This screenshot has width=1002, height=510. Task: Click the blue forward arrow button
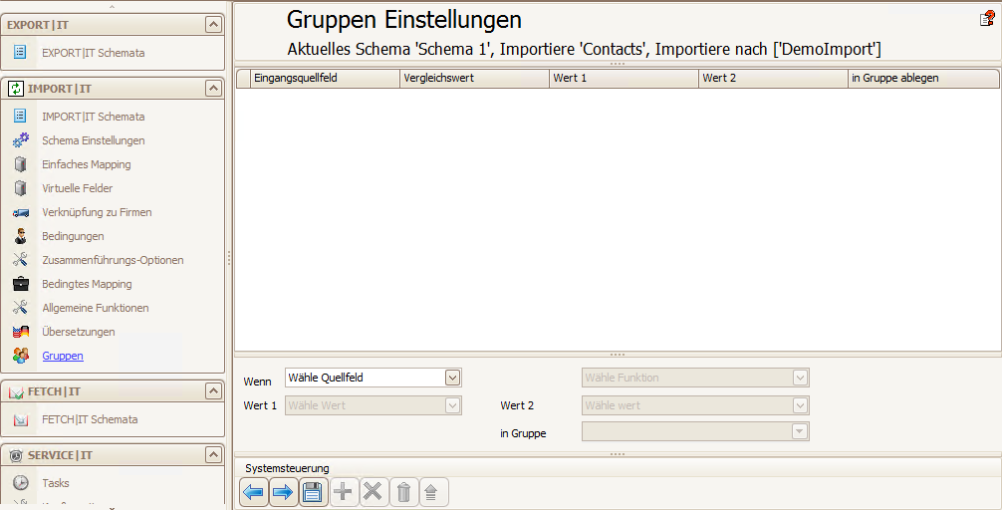point(283,492)
